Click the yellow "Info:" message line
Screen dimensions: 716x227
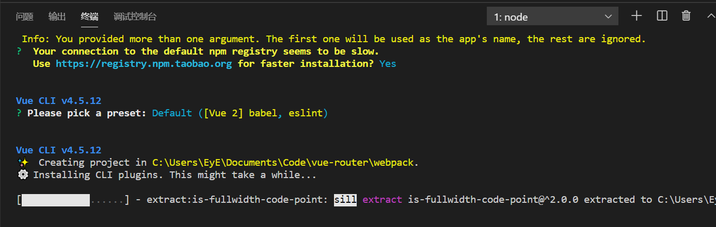[333, 39]
